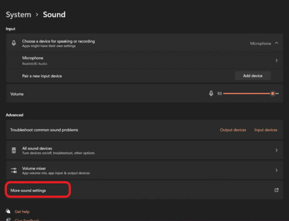
Task: Troubleshoot Input devices link
Action: point(266,130)
